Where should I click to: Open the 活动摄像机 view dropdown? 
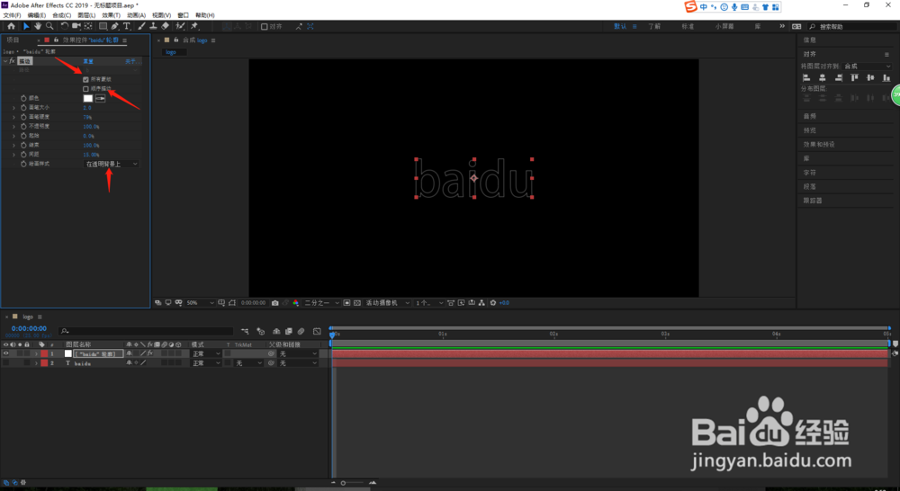tap(388, 303)
